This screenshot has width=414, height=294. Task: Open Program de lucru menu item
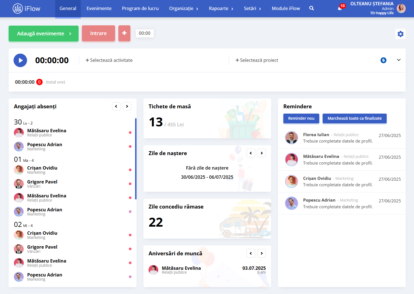[140, 9]
